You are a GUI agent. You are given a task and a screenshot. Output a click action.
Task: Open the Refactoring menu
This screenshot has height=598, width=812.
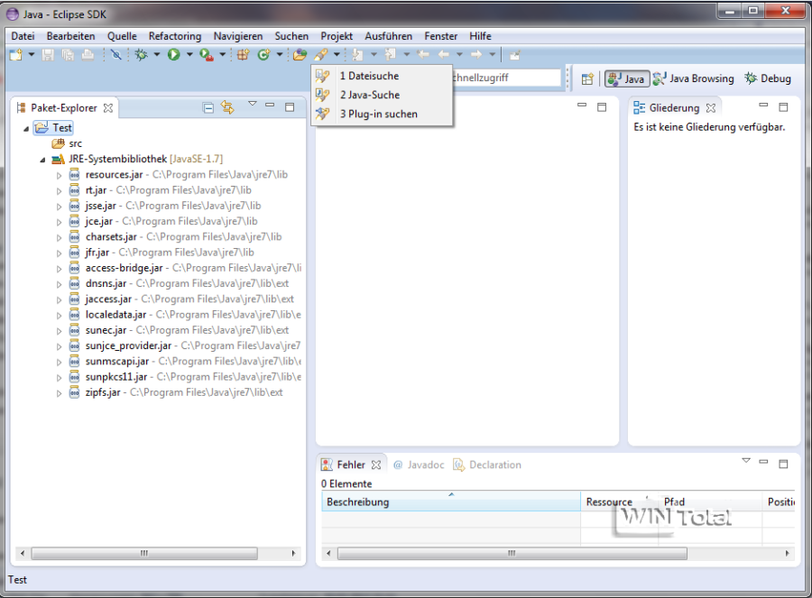(x=175, y=36)
